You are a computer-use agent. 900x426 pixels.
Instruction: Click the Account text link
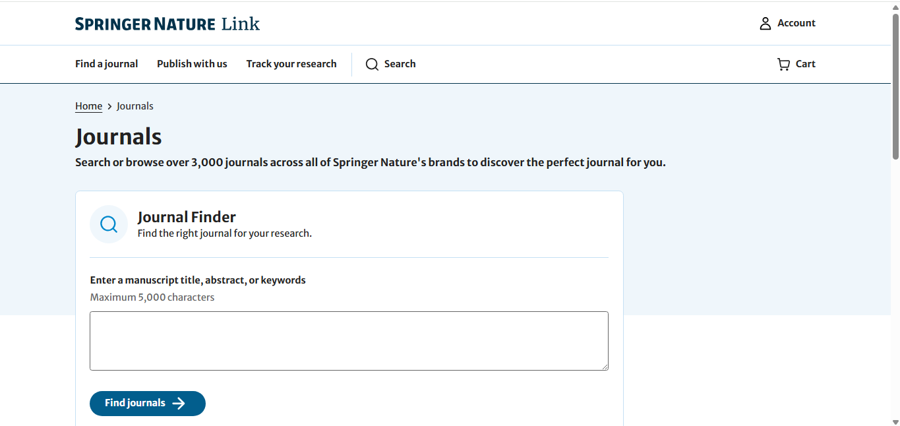coord(796,23)
